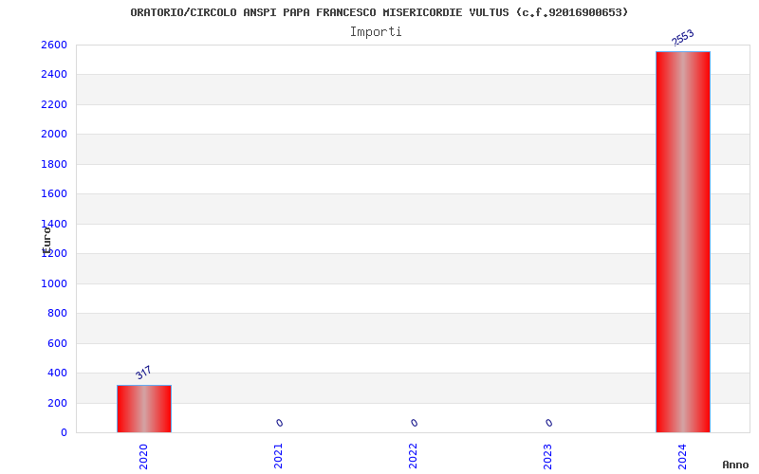Click the 1600 y-axis tick label
This screenshot has width=759, height=474.
click(54, 194)
